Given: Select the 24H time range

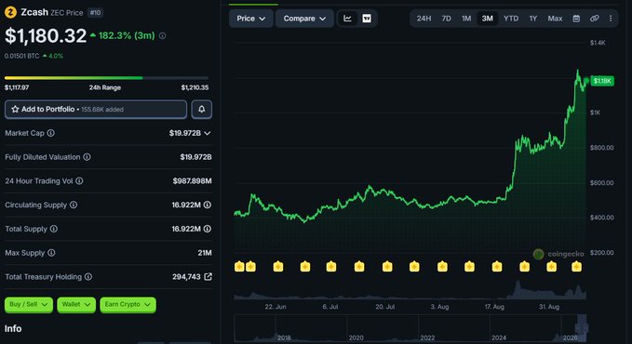Looking at the screenshot, I should 424,19.
